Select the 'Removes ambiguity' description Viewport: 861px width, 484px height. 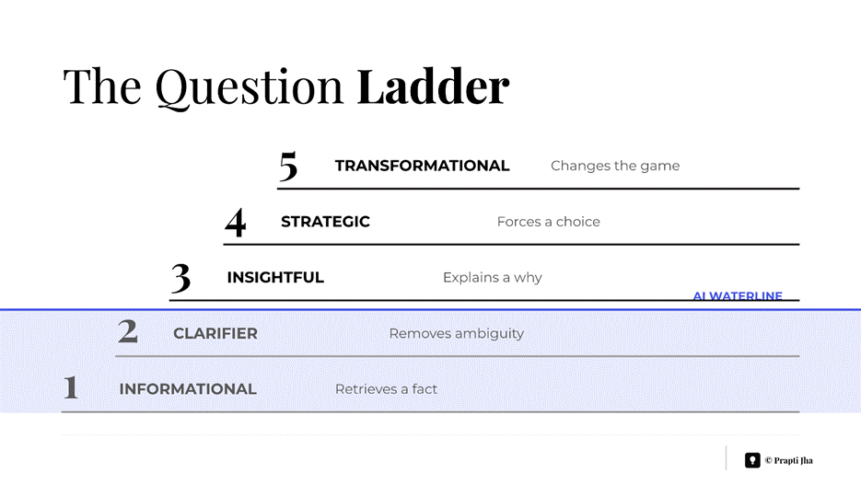[x=457, y=334]
